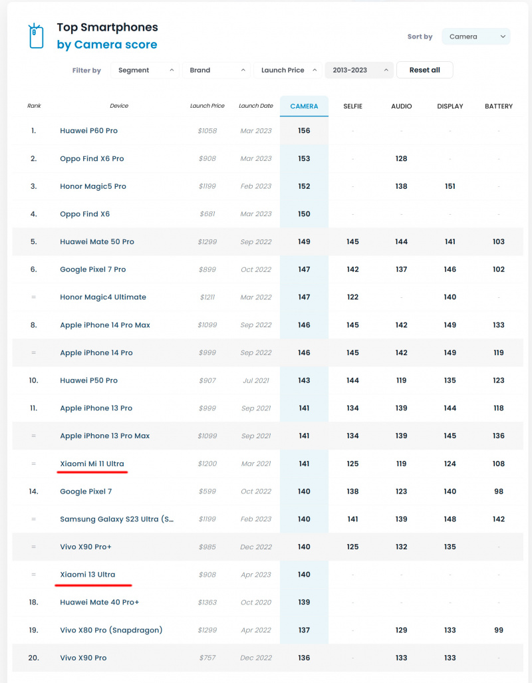Open the 2013-2023 year range filter
This screenshot has height=683, width=532.
click(x=359, y=70)
